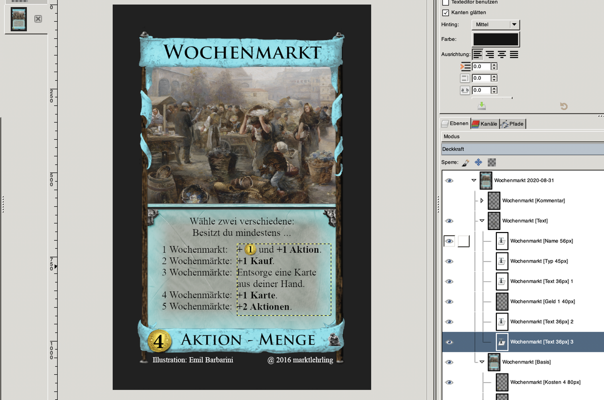Click the line spacing value field
Image resolution: width=604 pixels, height=400 pixels.
pos(481,78)
